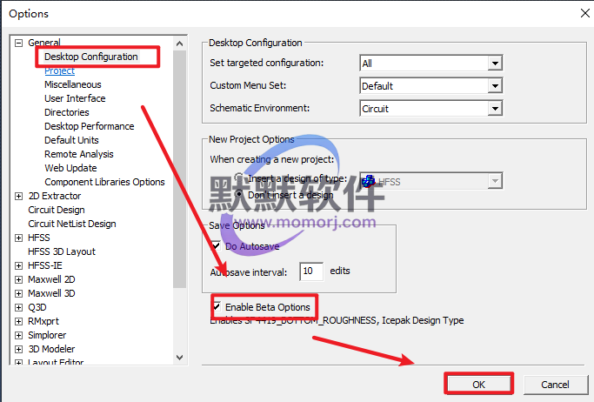Select Desktop Configuration in the tree
Screen dimensions: 594x402
point(90,57)
